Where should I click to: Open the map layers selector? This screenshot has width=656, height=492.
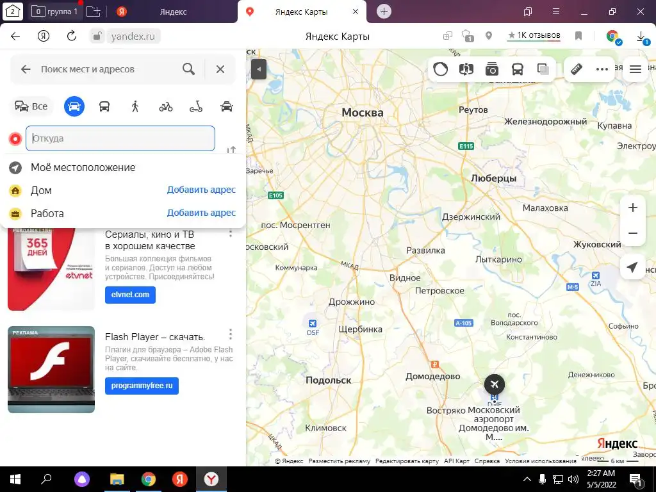543,69
